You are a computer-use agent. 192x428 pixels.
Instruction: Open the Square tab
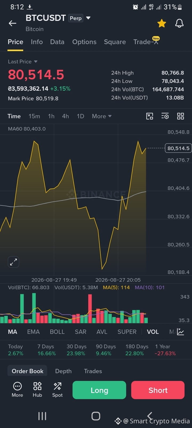tap(115, 42)
